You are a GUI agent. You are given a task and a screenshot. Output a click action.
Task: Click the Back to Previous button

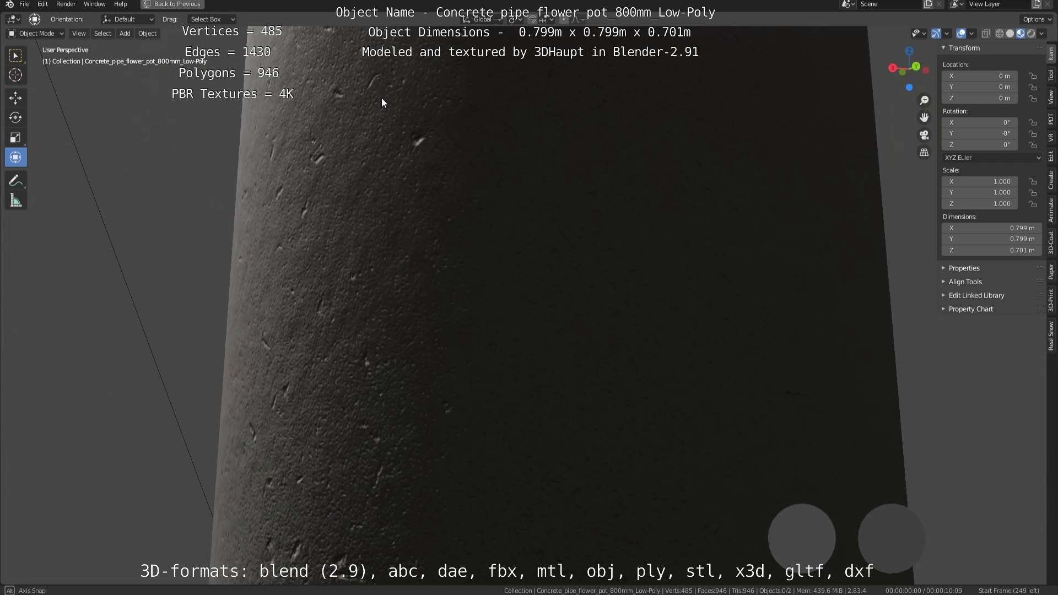(172, 4)
